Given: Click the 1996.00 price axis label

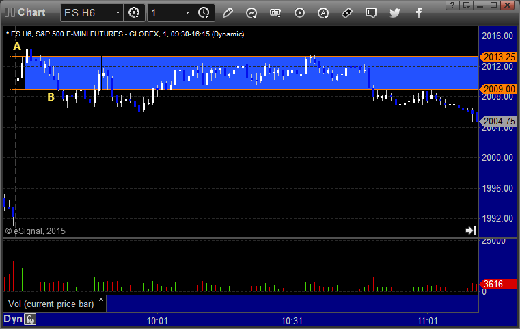Looking at the screenshot, I should [497, 188].
